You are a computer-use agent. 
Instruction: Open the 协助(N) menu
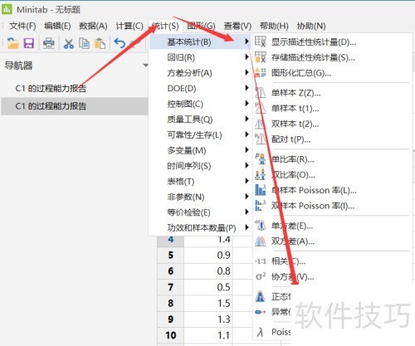point(311,26)
